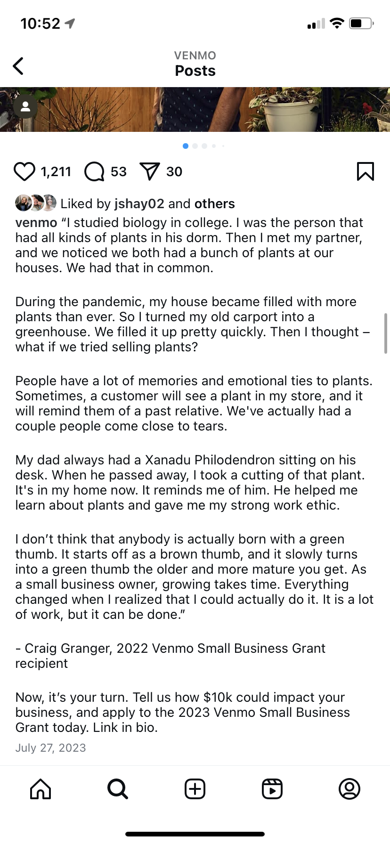Share the post with the paper plane icon
The height and width of the screenshot is (844, 390).
[150, 171]
